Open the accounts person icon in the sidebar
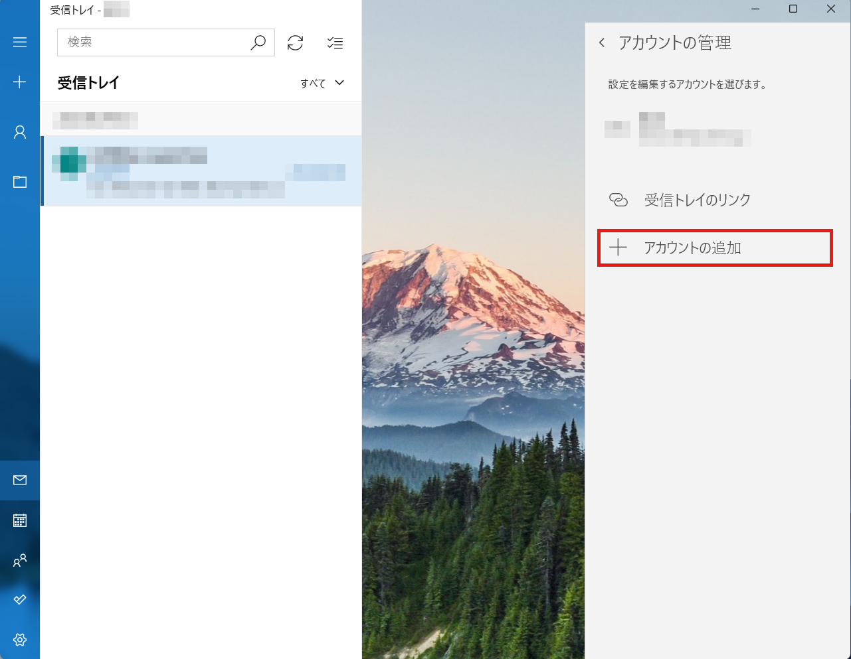Image resolution: width=851 pixels, height=659 pixels. click(x=20, y=132)
